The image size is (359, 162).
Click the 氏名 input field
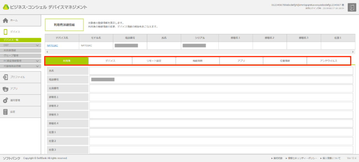(x=221, y=71)
